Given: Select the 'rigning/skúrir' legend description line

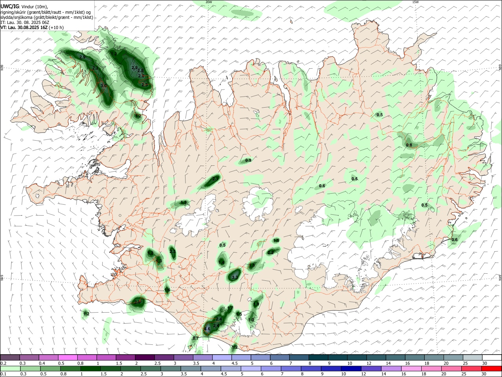Looking at the screenshot, I should (x=46, y=12).
